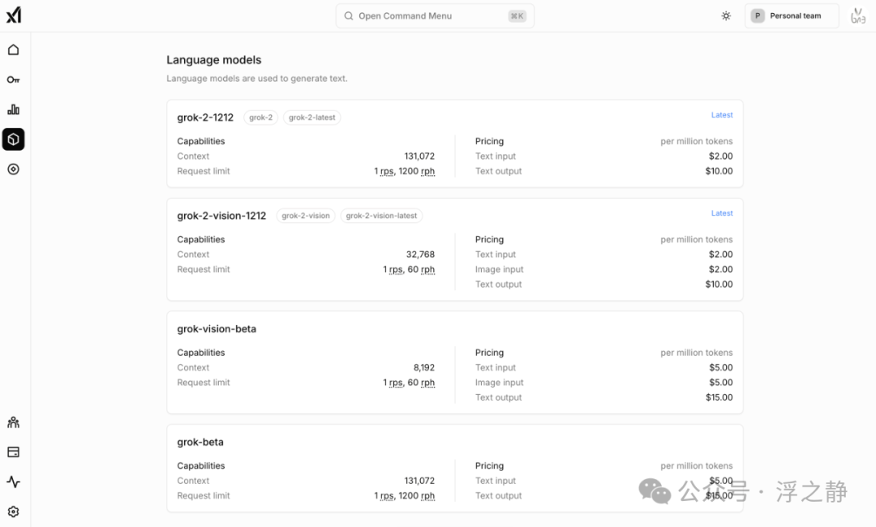Toggle the light/dark theme sun icon
Screen dimensions: 876x527
pos(726,15)
